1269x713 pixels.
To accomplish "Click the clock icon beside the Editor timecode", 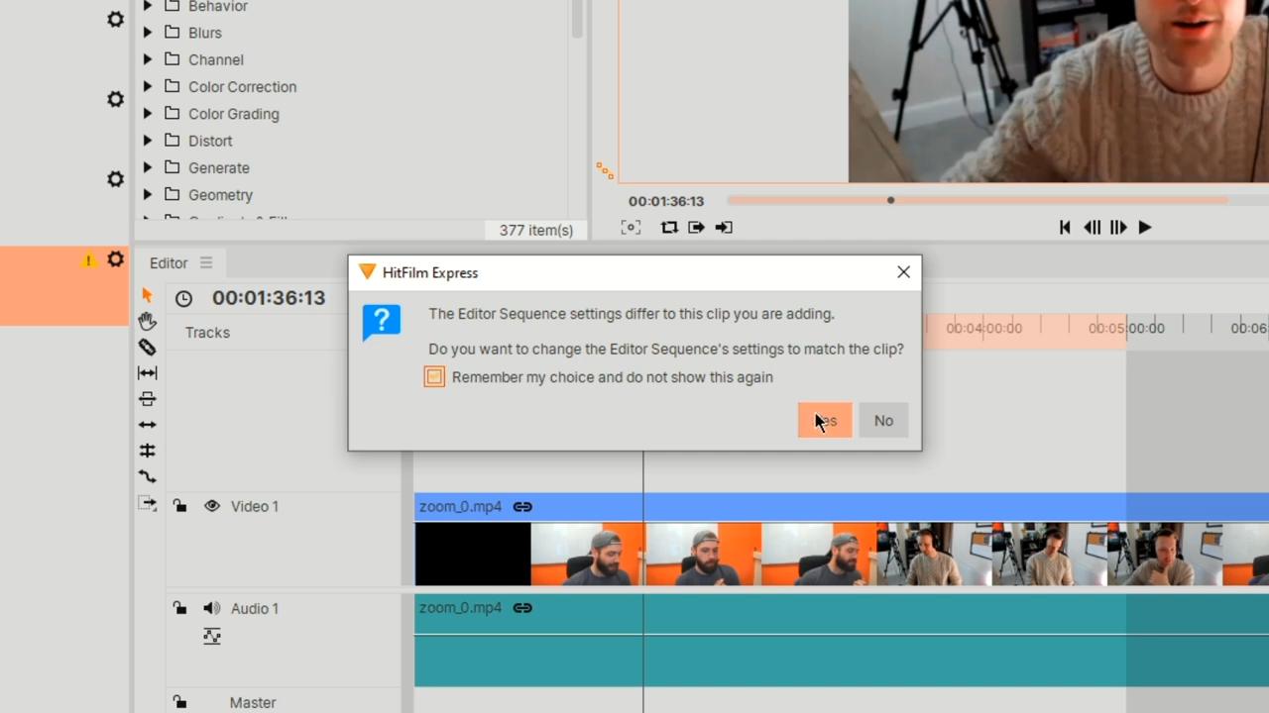I will (x=183, y=298).
